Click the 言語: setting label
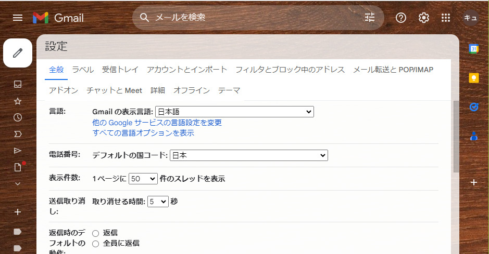Image resolution: width=489 pixels, height=254 pixels. (x=57, y=111)
